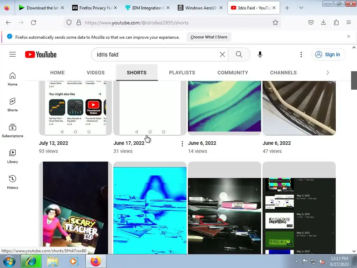Switch to the PLAYLISTS channel tab
This screenshot has width=357, height=268.
(182, 73)
